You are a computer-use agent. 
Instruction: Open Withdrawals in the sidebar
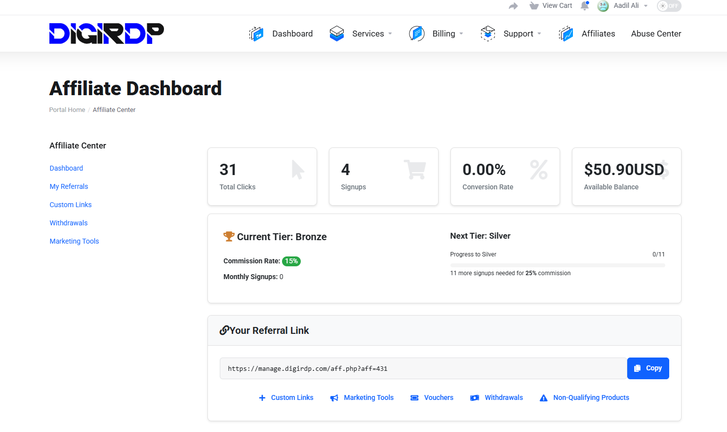pos(69,223)
